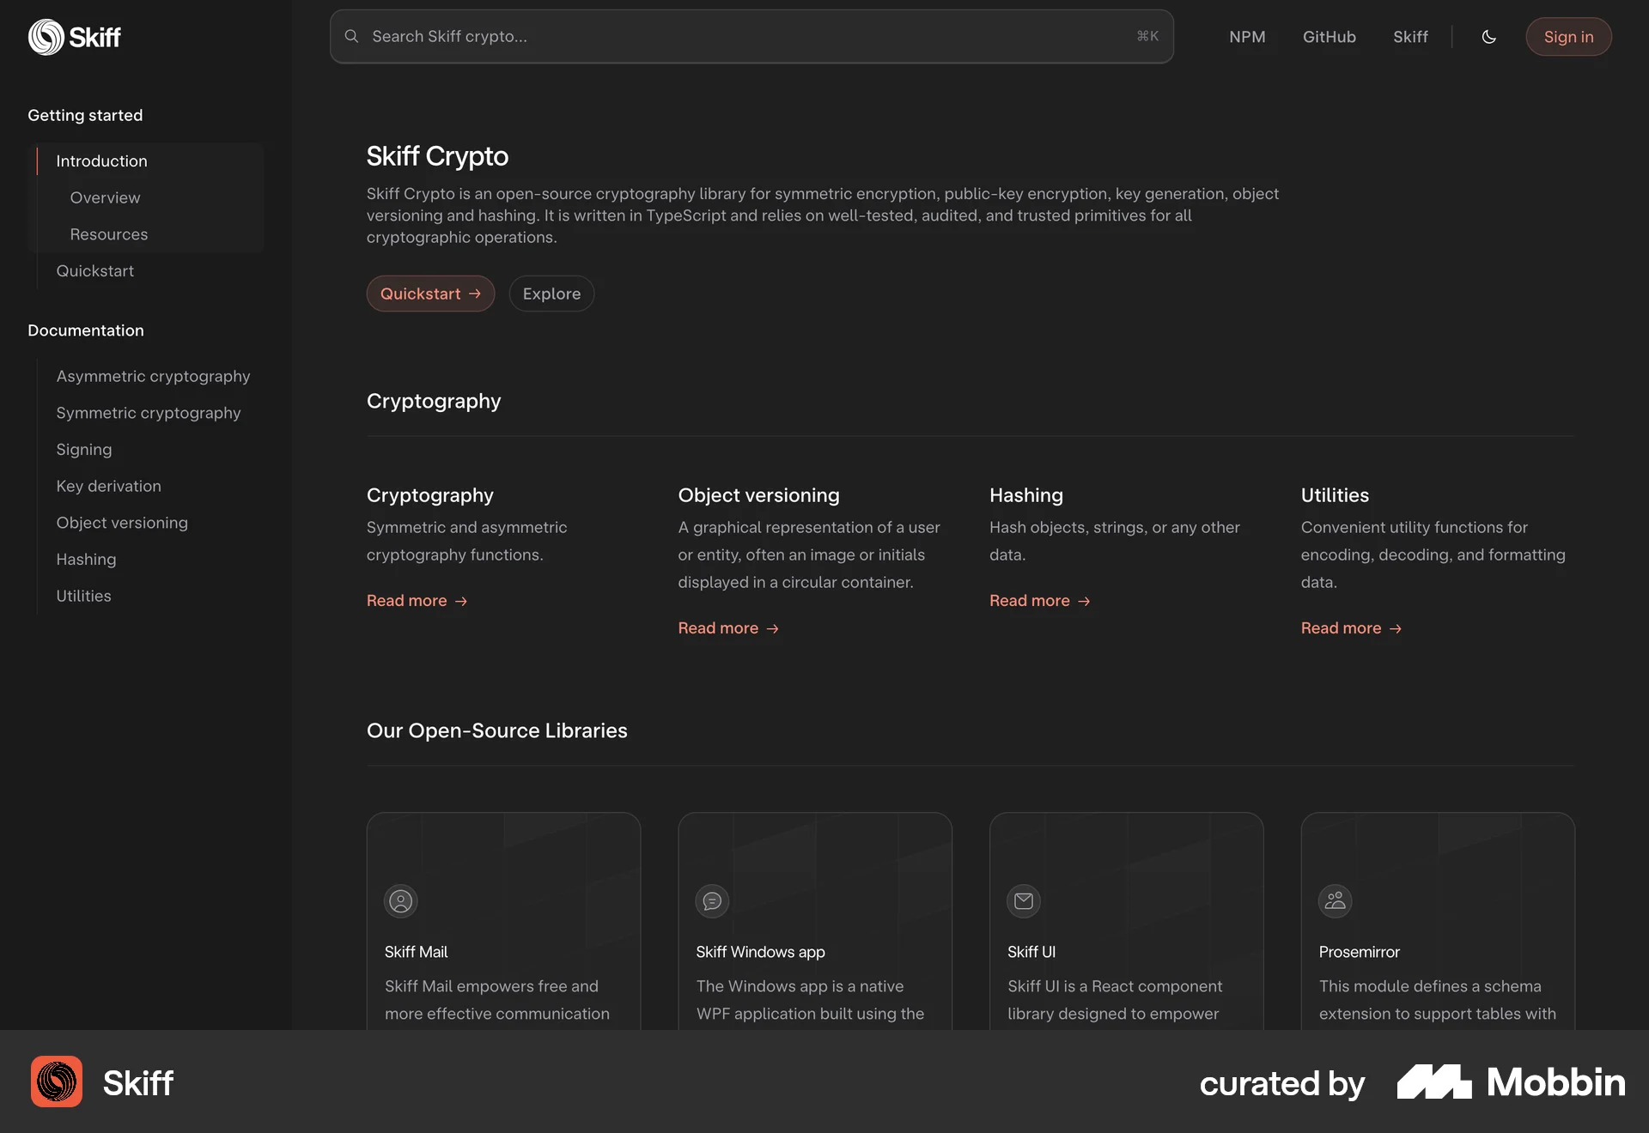Select Symmetric cryptography in the sidebar
Image resolution: width=1649 pixels, height=1133 pixels.
(148, 413)
